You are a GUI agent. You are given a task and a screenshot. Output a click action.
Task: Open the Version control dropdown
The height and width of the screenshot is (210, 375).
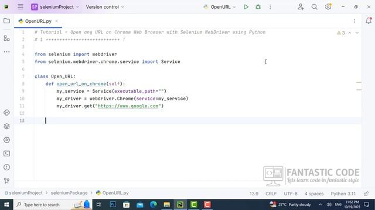tap(105, 7)
